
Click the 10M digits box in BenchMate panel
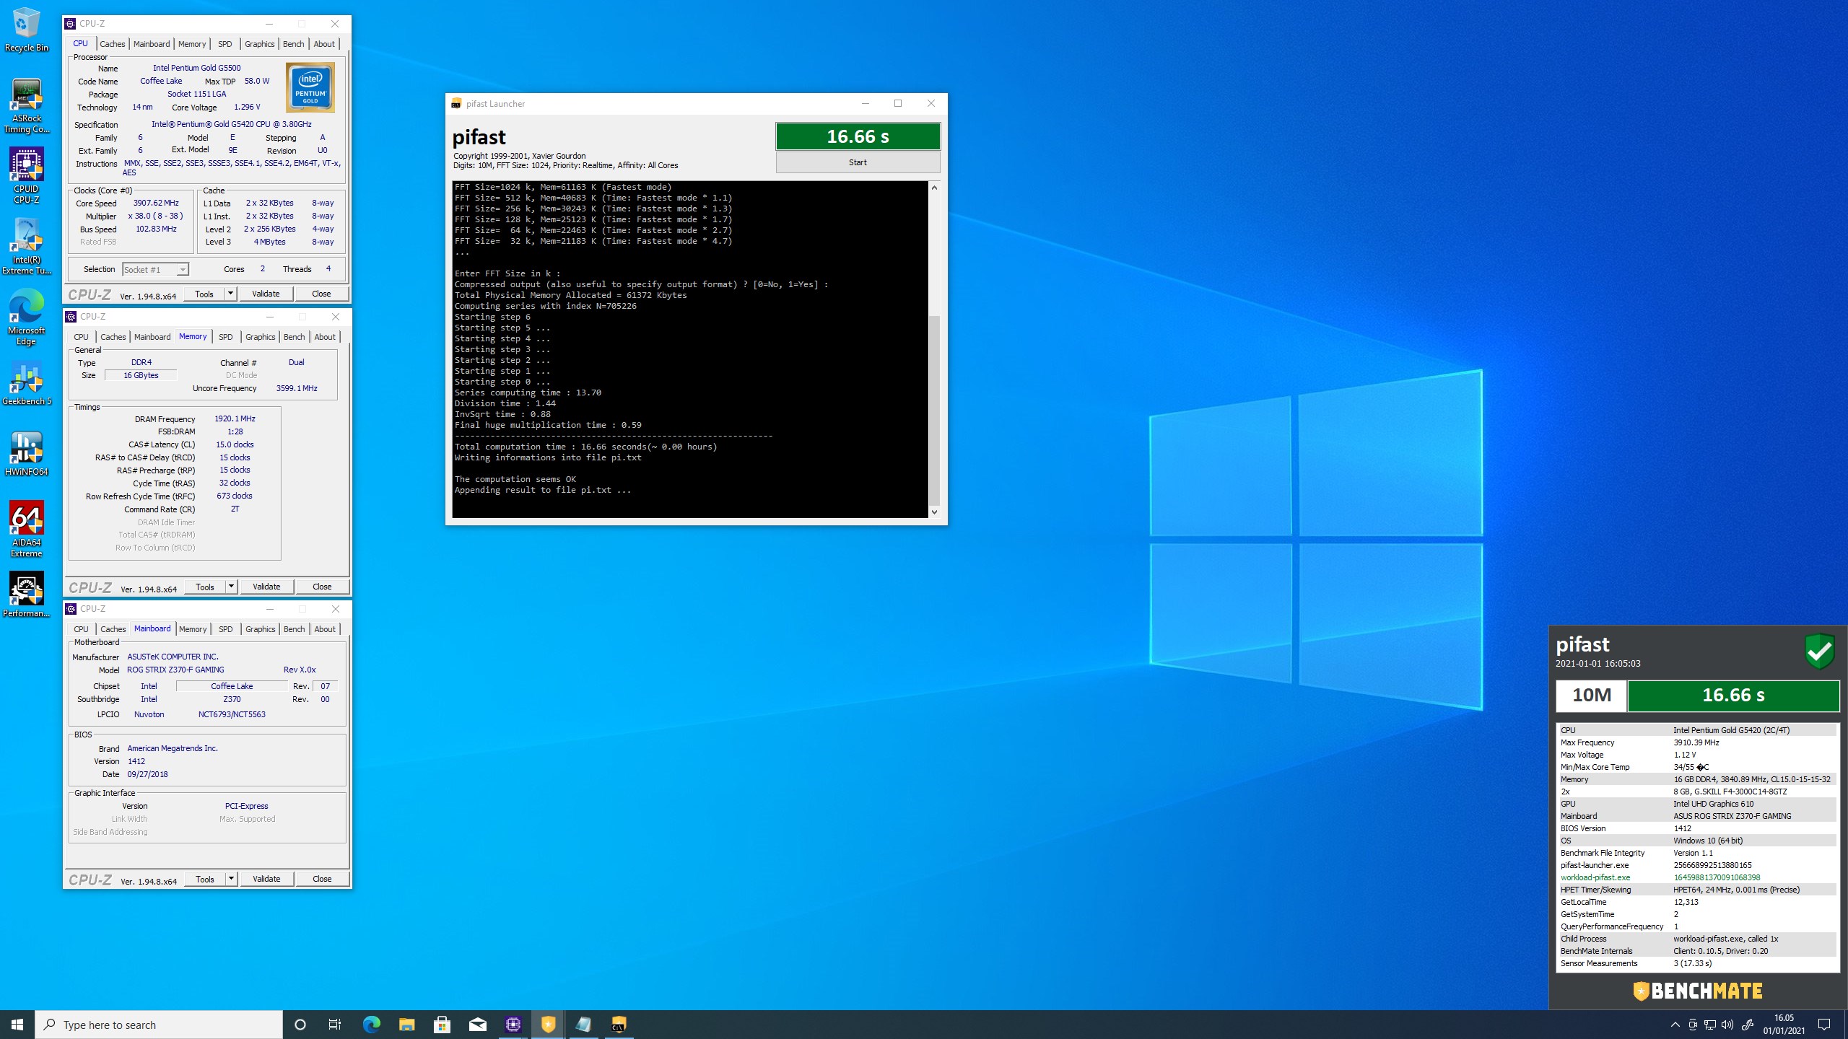tap(1591, 695)
